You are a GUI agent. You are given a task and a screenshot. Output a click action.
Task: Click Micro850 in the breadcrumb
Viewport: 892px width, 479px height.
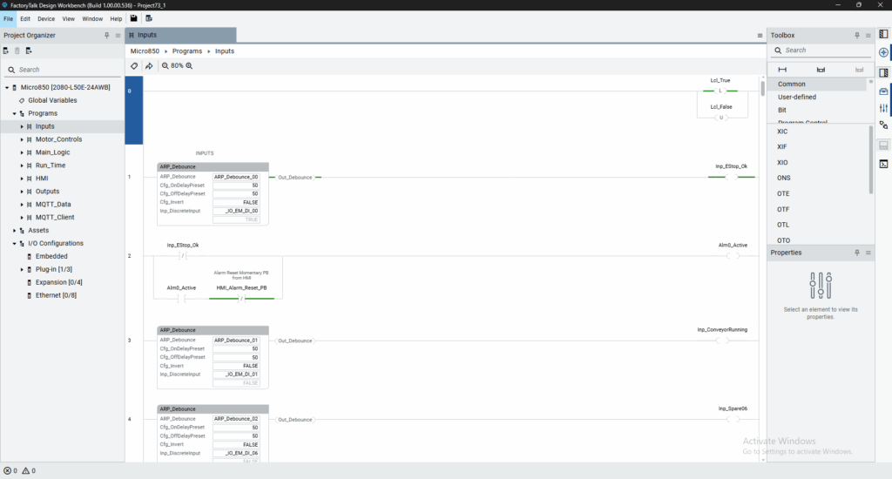point(145,51)
